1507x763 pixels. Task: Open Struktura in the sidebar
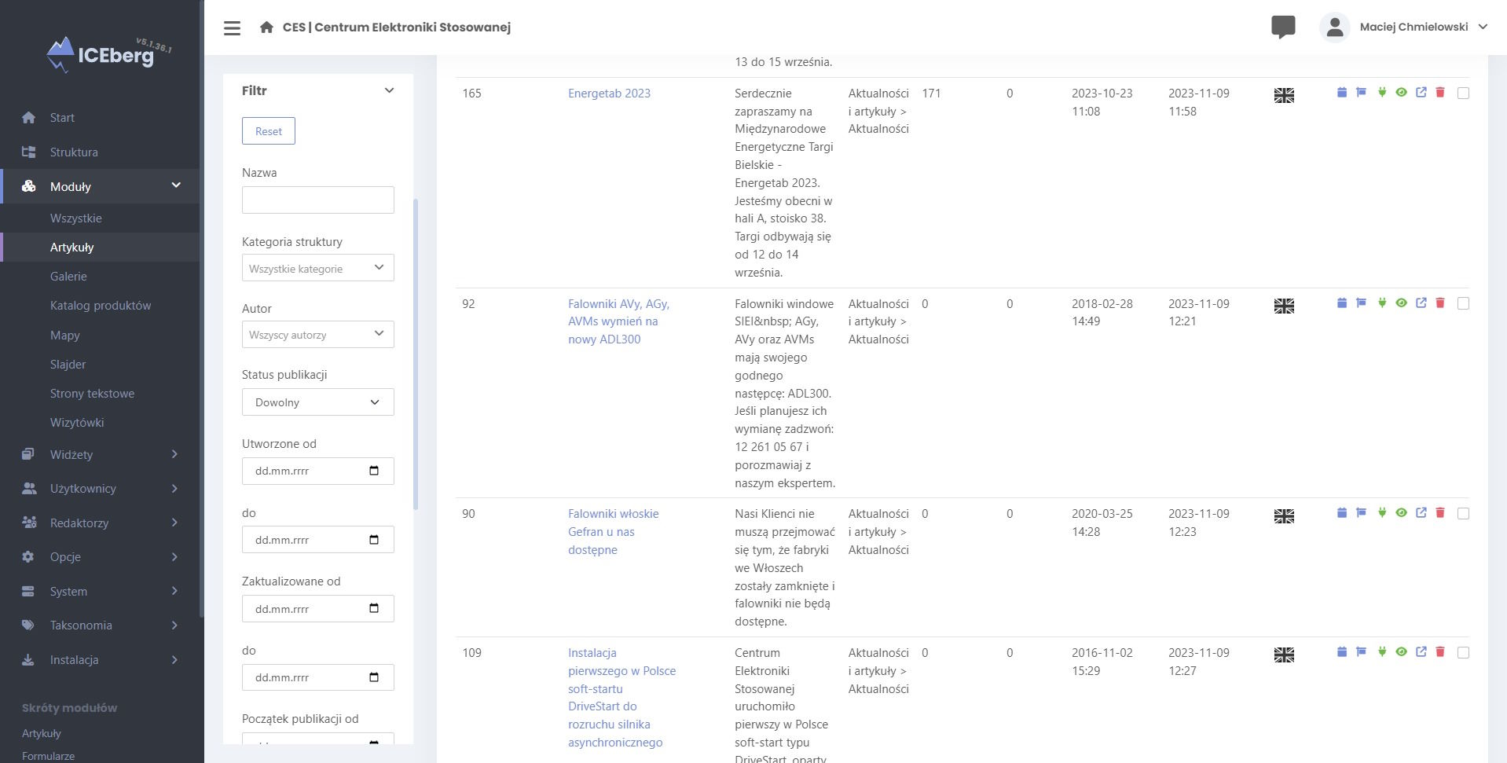tap(74, 152)
